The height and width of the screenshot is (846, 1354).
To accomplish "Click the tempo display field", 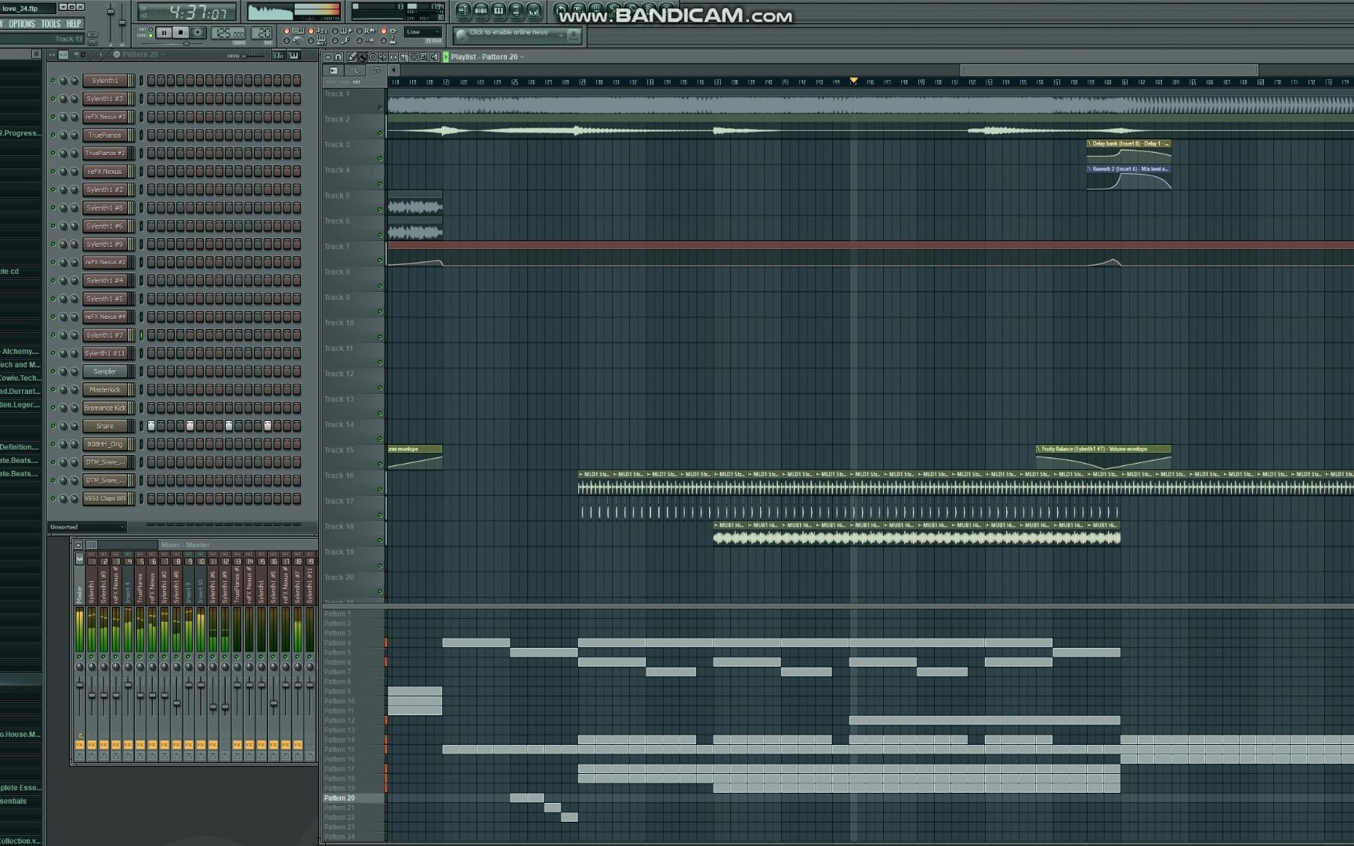I will pyautogui.click(x=228, y=33).
